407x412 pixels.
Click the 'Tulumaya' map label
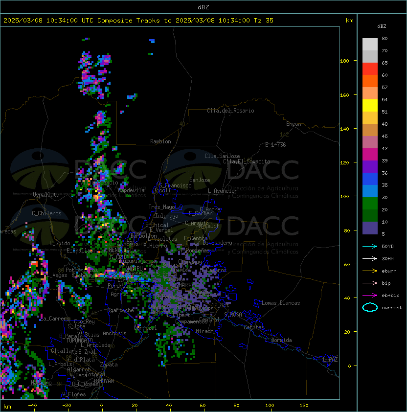(167, 216)
